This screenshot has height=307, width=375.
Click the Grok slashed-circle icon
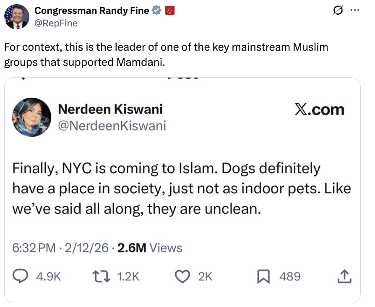pos(336,11)
